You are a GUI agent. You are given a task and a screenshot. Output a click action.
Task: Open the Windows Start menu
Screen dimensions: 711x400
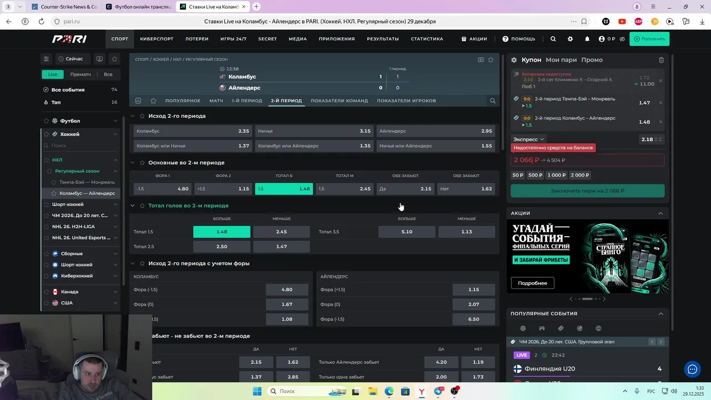257,391
